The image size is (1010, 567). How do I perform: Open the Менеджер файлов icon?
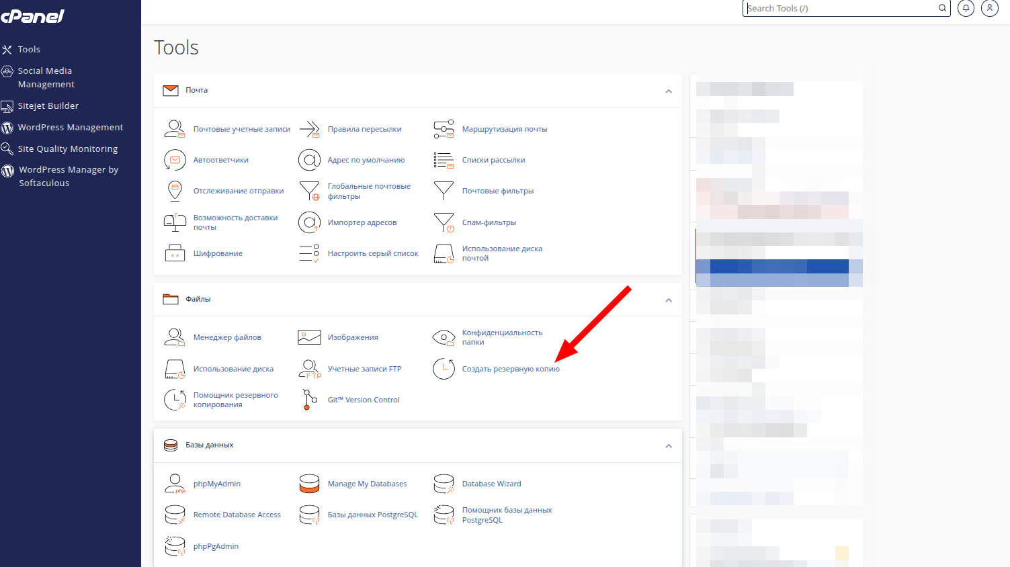(x=175, y=337)
